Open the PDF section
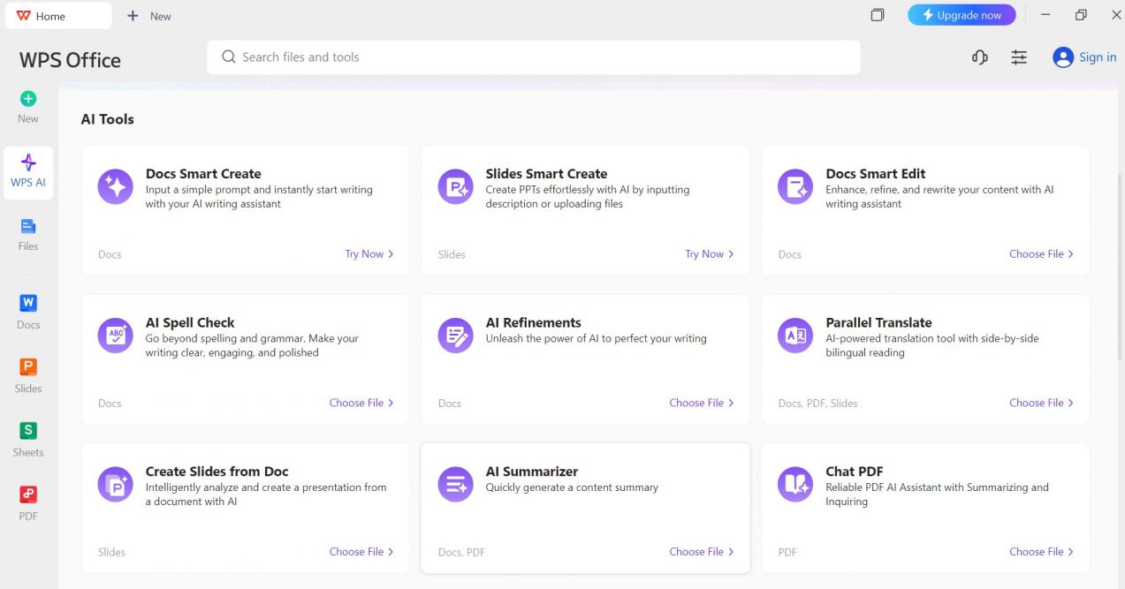This screenshot has height=589, width=1125. (27, 502)
